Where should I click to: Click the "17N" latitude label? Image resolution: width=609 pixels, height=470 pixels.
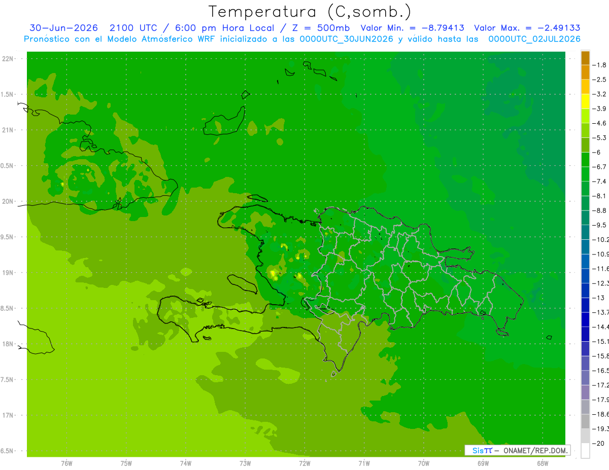pos(9,415)
